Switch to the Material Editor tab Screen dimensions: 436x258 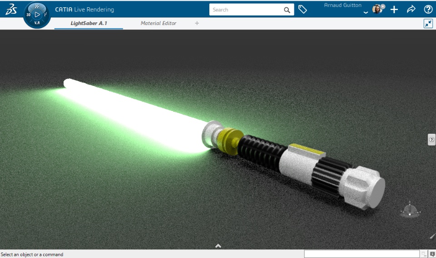click(158, 23)
